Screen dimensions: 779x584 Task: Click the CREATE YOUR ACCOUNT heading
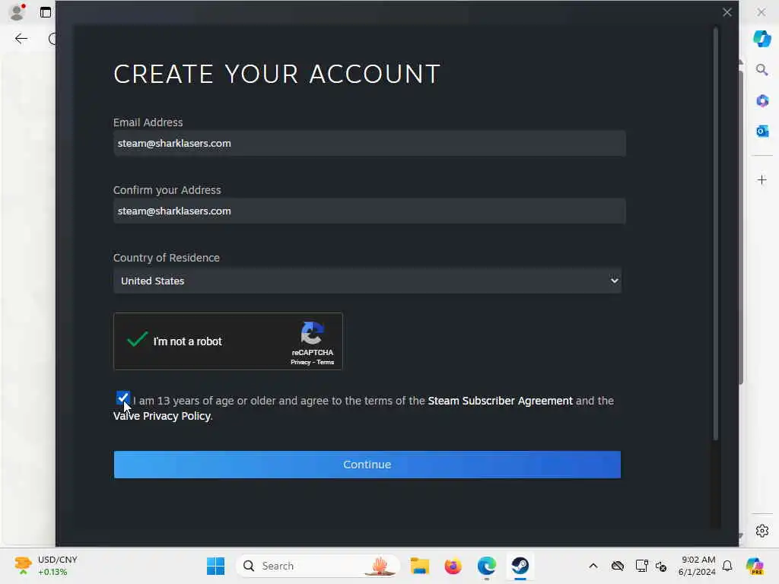pyautogui.click(x=277, y=74)
